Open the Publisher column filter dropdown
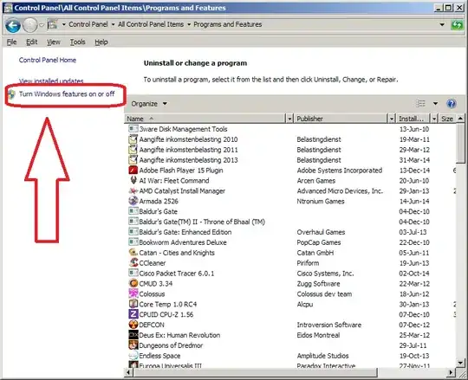Viewport: 468px width, 380px height. click(x=391, y=119)
